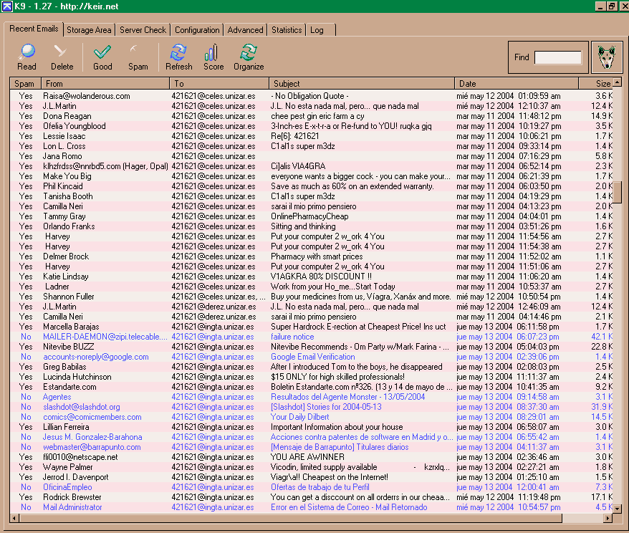Click the Refresh toolbar icon
The image size is (629, 533).
pyautogui.click(x=178, y=57)
